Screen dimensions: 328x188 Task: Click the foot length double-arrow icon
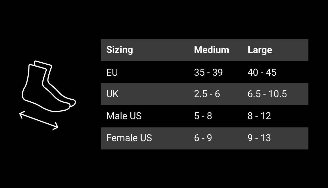pyautogui.click(x=39, y=121)
